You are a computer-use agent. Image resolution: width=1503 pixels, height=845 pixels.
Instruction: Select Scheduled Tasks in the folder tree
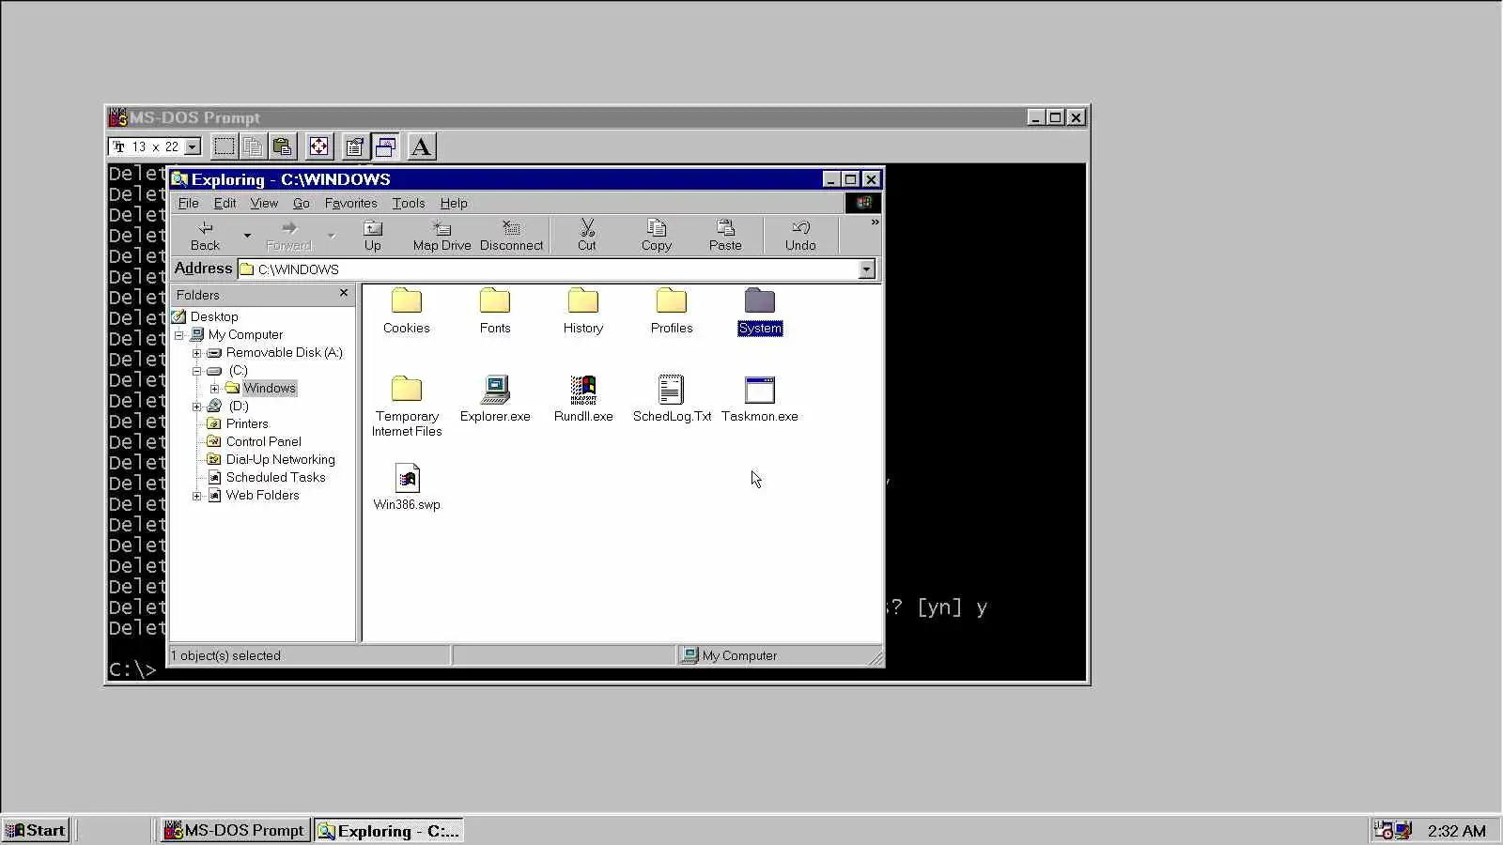(x=275, y=477)
